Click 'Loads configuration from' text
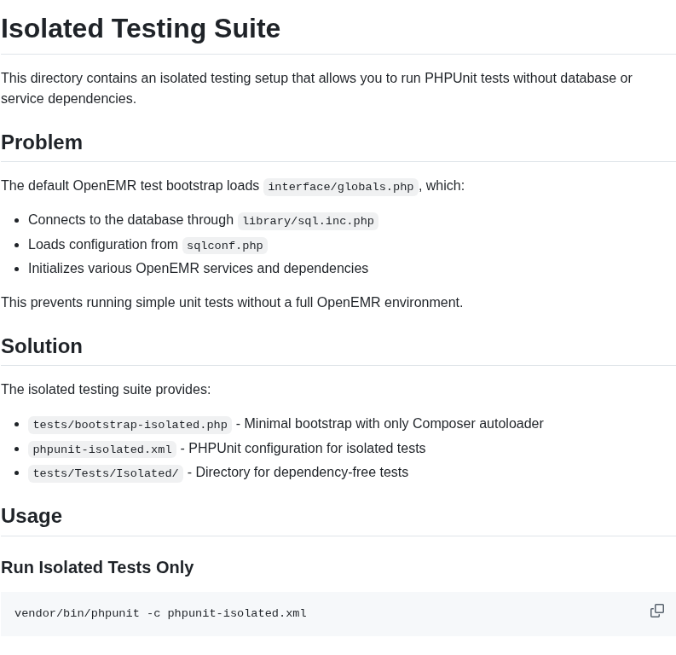Screen dimensions: 676x655 click(x=103, y=244)
